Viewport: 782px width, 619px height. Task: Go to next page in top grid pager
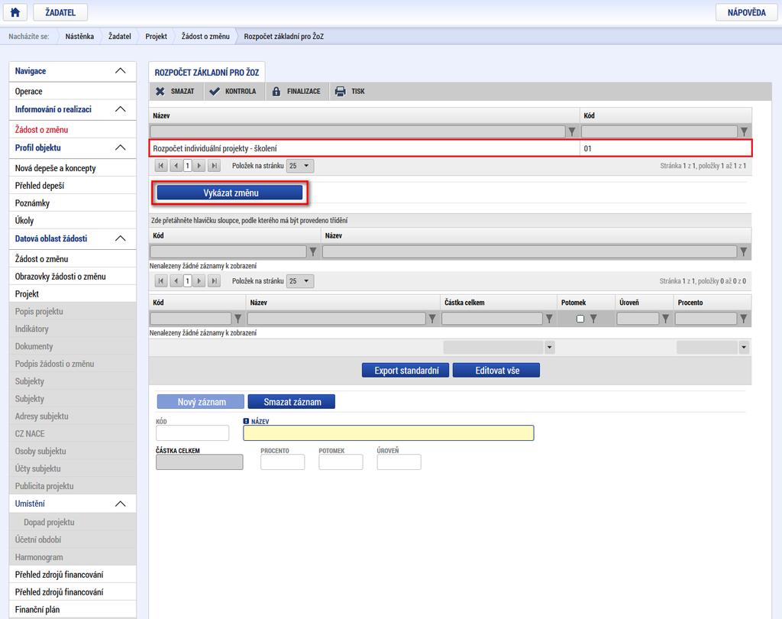pyautogui.click(x=199, y=166)
